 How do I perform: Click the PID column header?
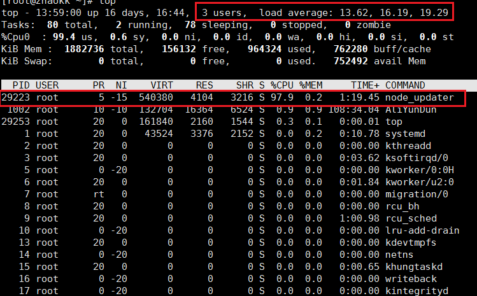pyautogui.click(x=21, y=85)
